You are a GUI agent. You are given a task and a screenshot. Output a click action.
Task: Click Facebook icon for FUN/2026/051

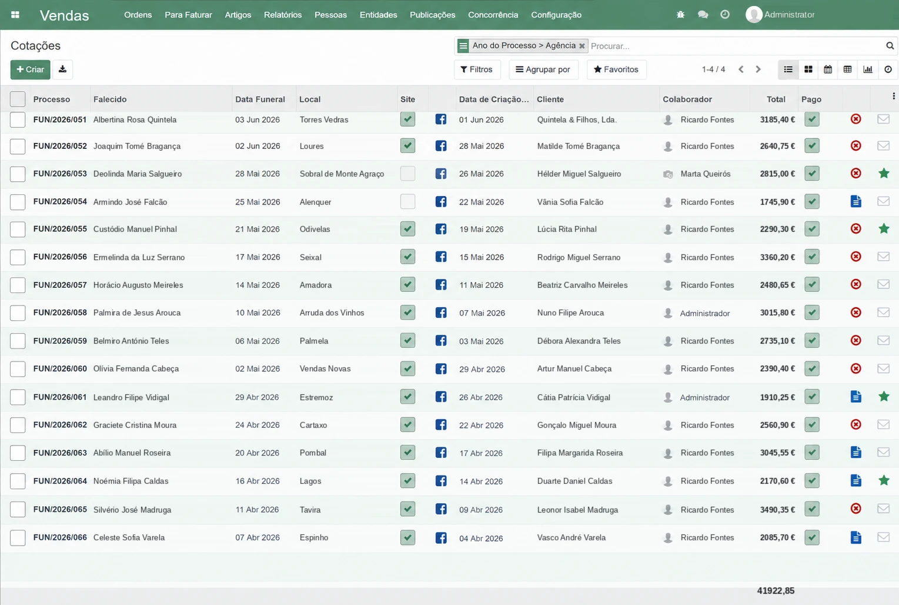point(441,119)
